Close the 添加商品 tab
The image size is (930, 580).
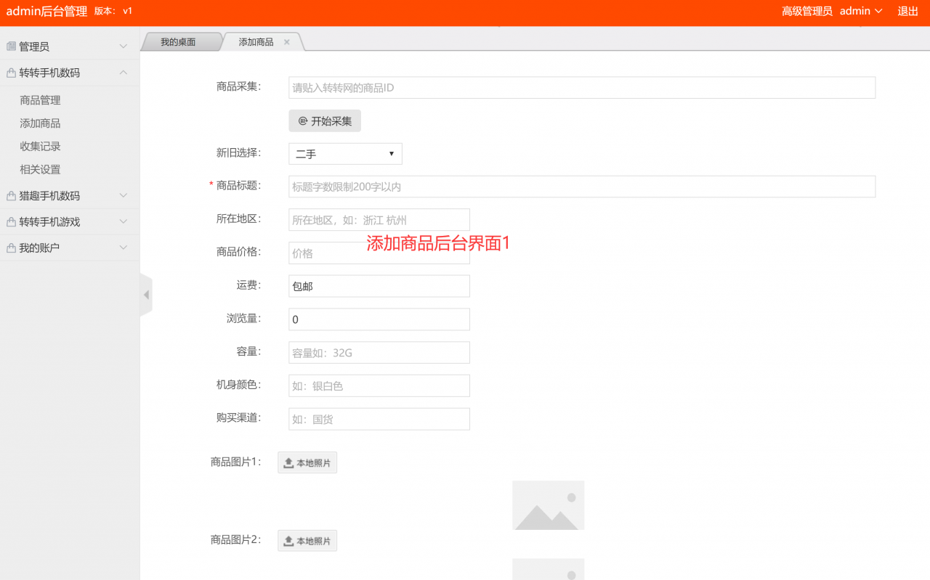click(x=287, y=42)
